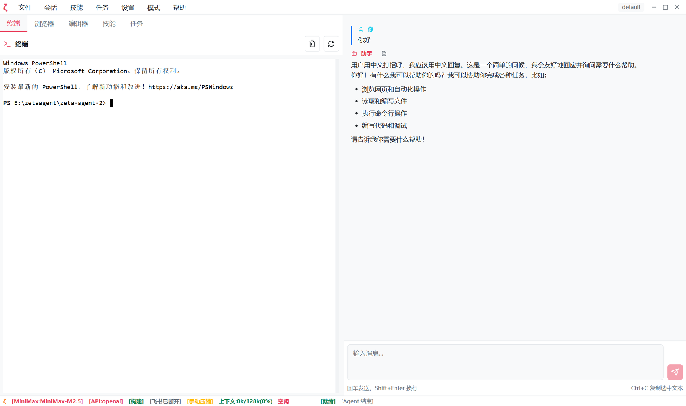
Task: Click the 就绪 status indicator
Action: click(x=328, y=401)
